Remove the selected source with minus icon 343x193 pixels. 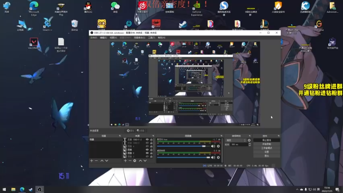[x=130, y=160]
